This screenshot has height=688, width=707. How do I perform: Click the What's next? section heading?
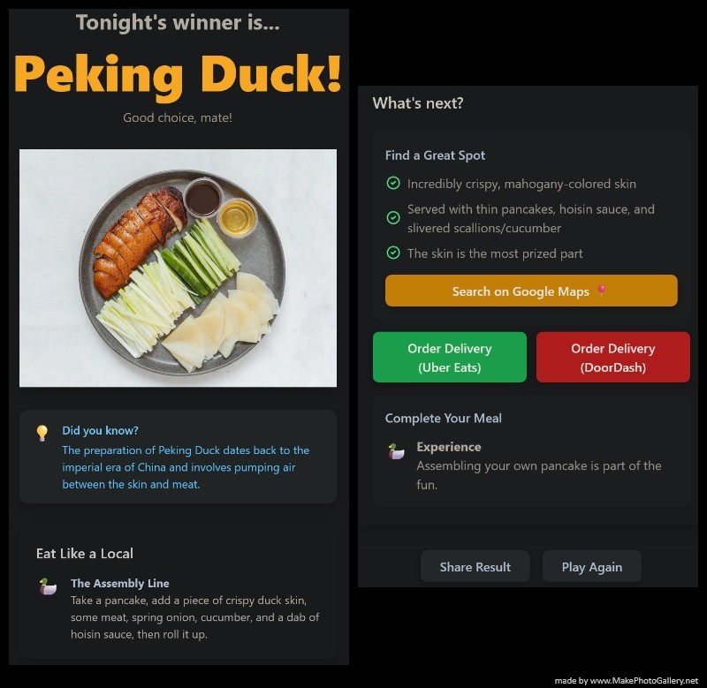point(418,103)
